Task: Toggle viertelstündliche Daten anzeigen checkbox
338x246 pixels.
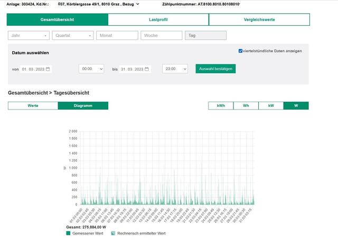Action: [x=241, y=51]
